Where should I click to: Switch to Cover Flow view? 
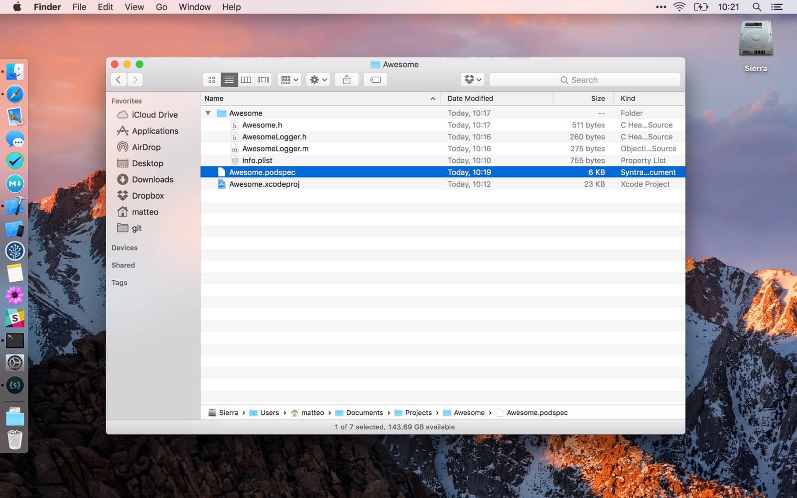[263, 80]
